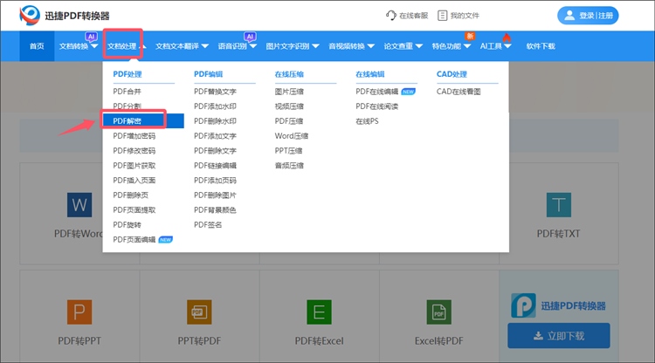Viewport: 655px width, 363px height.
Task: Click the 新 badge above 特色功能
Action: 470,37
